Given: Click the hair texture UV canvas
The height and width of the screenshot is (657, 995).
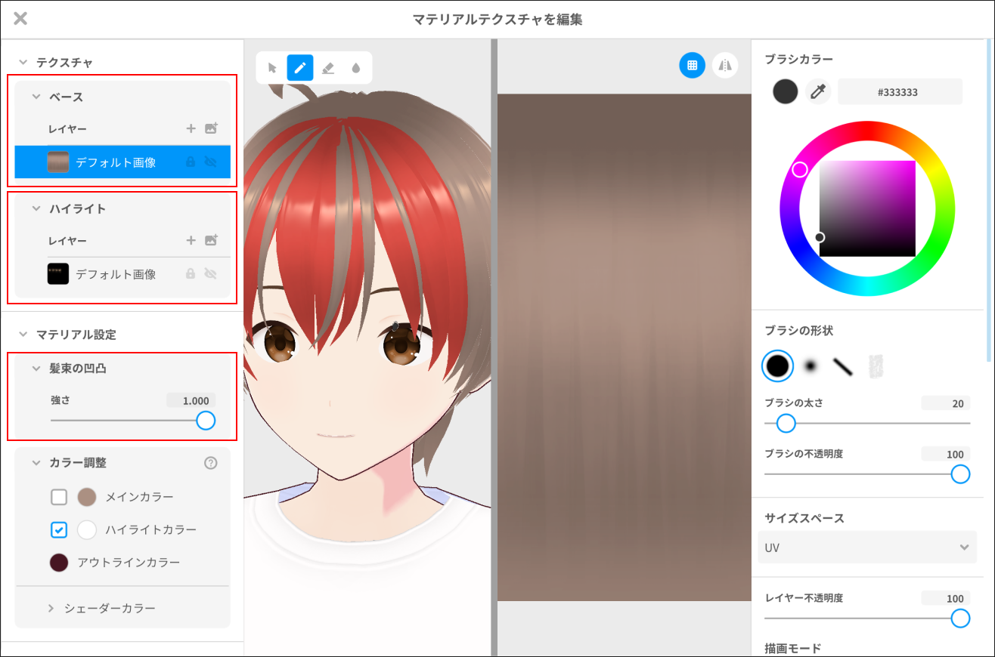Looking at the screenshot, I should pyautogui.click(x=624, y=347).
